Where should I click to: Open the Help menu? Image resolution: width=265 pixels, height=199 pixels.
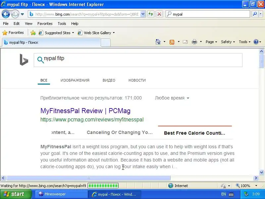click(x=75, y=24)
